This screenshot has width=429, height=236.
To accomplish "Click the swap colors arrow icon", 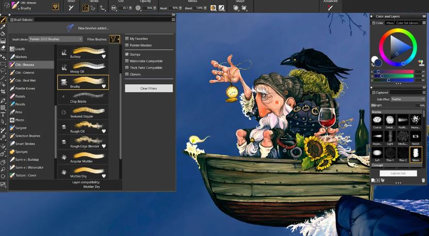I will tap(373, 65).
